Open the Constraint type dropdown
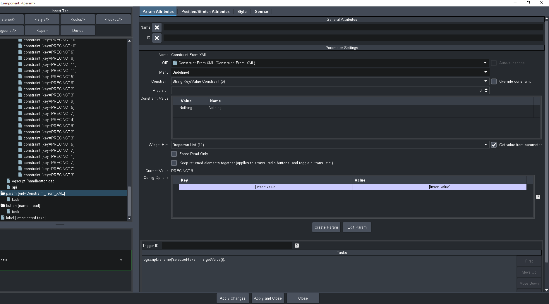The width and height of the screenshot is (549, 304). [x=485, y=81]
